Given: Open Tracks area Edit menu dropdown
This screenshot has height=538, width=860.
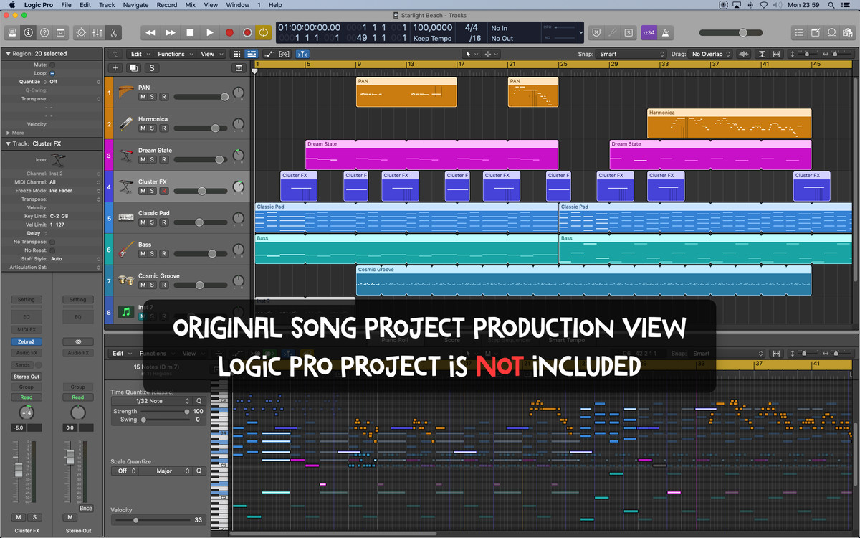Looking at the screenshot, I should (139, 54).
